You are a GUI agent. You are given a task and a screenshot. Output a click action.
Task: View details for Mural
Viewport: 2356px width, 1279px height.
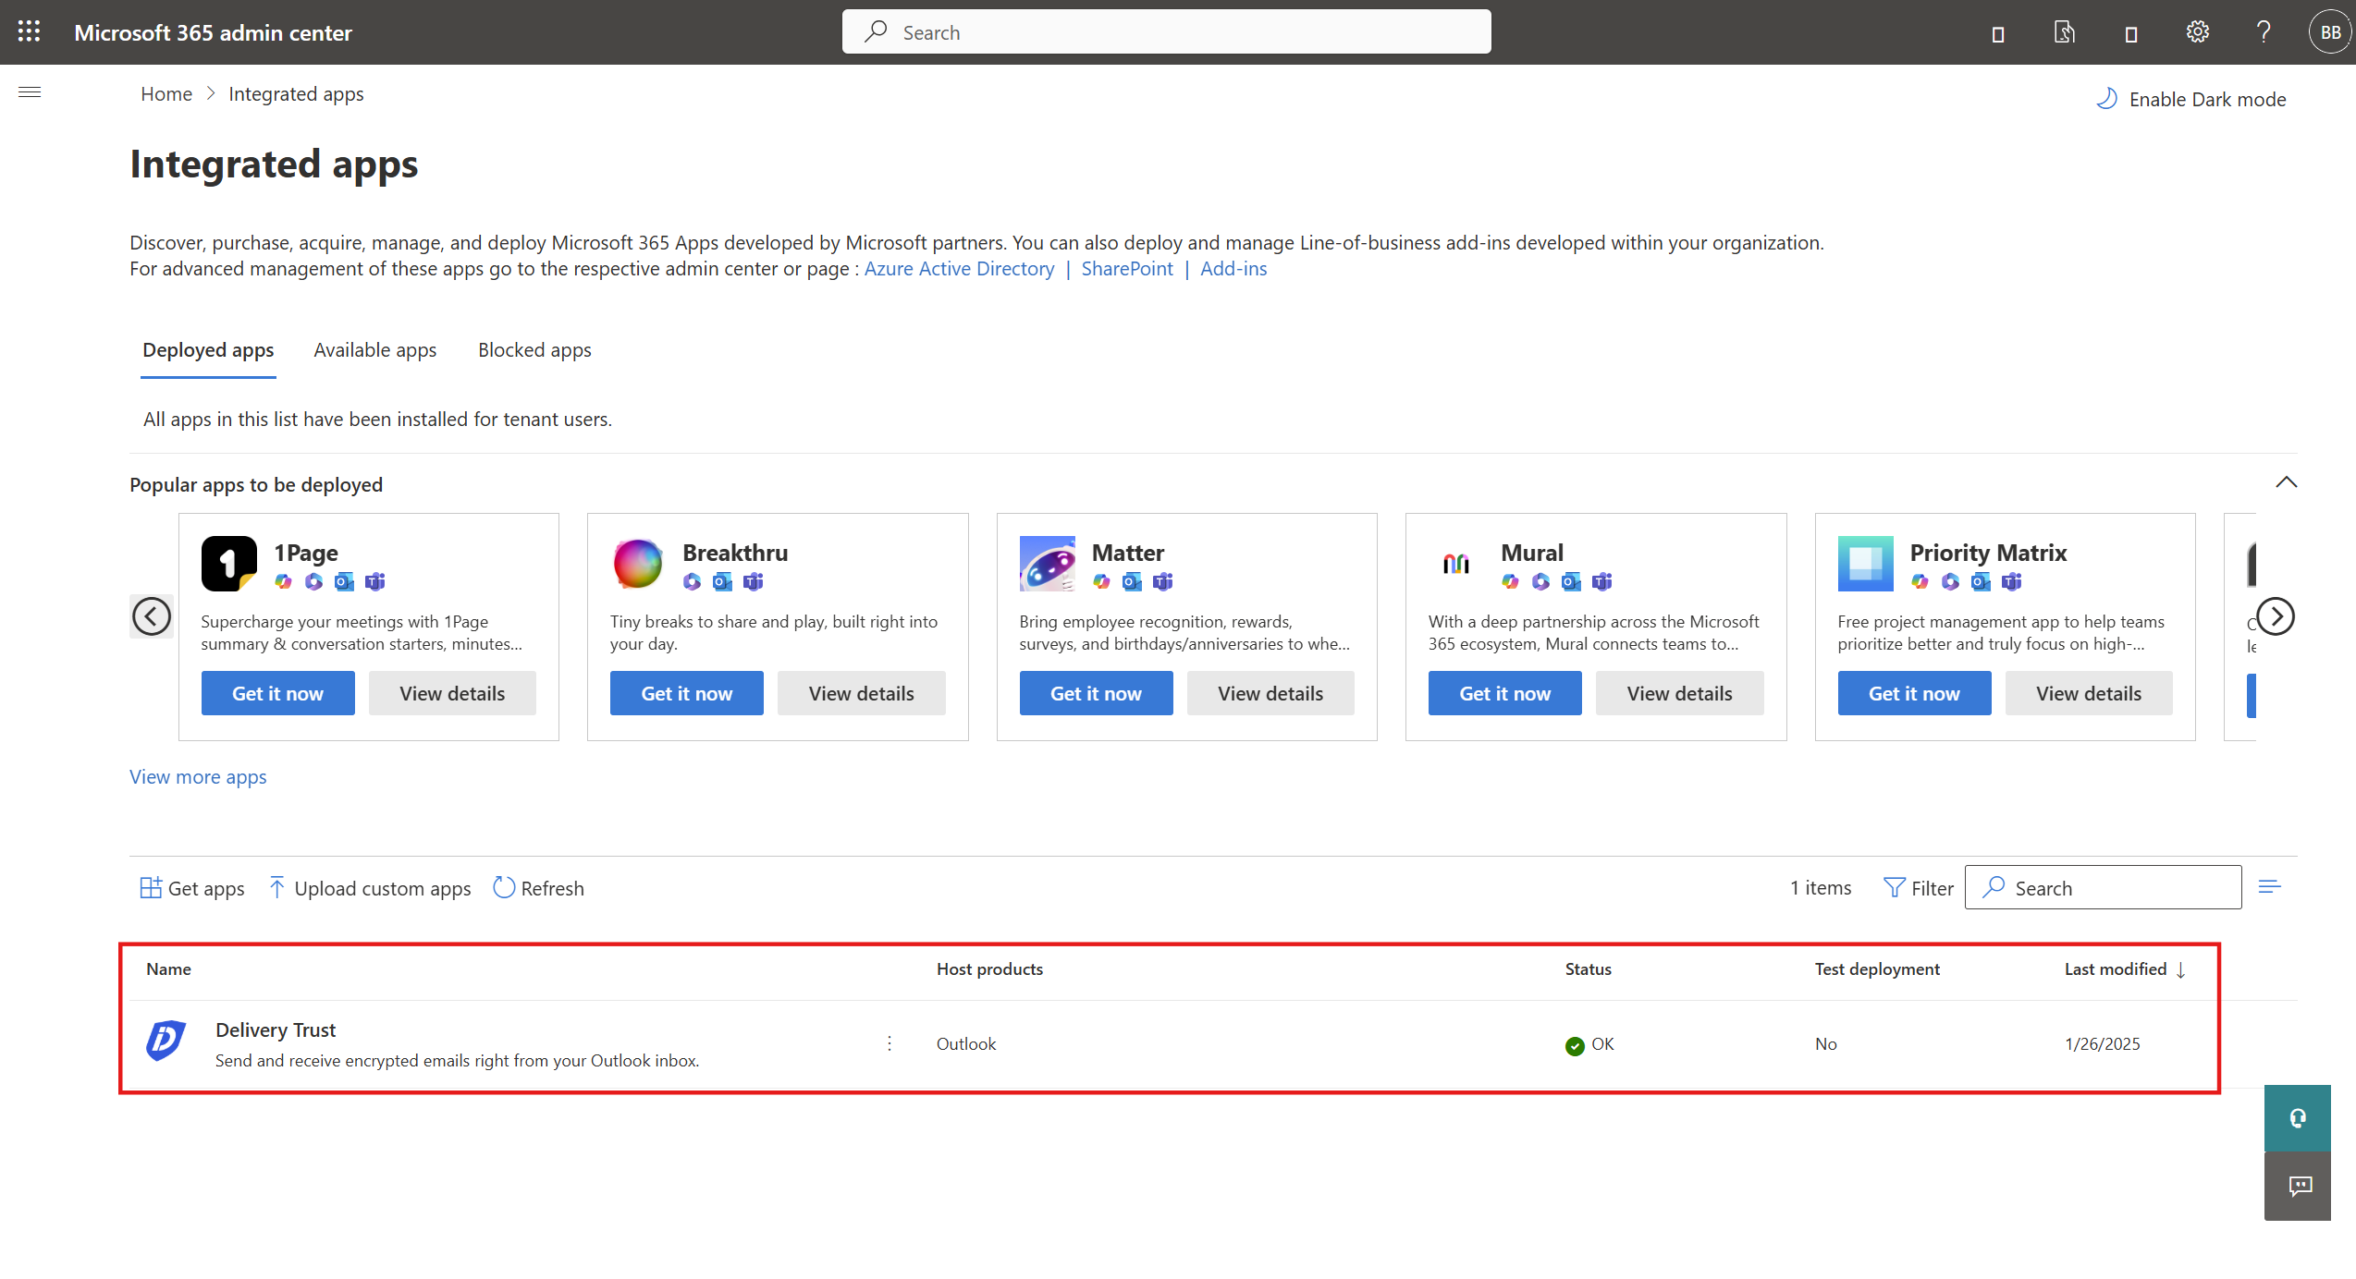click(1680, 693)
